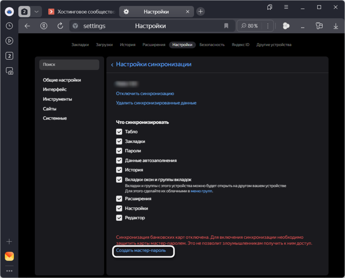Open the toolbar icon left of the downloads arrow
The height and width of the screenshot is (278, 345).
coord(319,26)
